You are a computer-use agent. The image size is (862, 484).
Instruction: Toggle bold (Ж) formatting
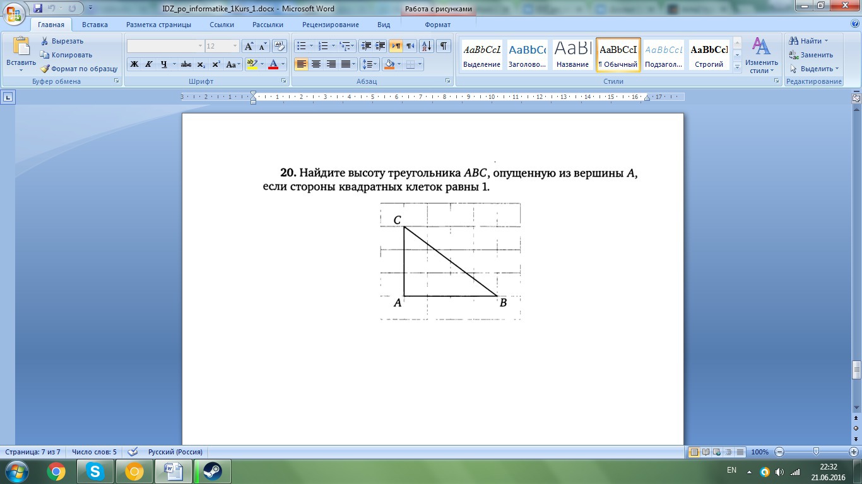(x=134, y=64)
